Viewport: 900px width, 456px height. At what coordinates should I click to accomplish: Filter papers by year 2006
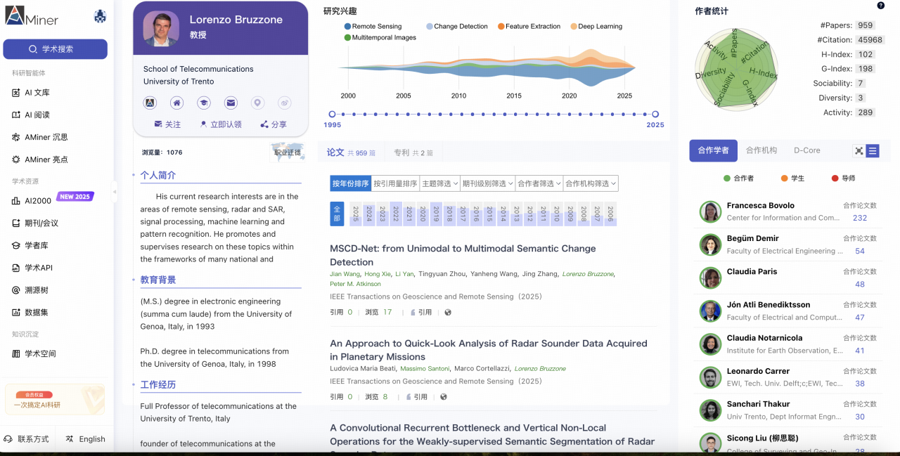(x=610, y=214)
